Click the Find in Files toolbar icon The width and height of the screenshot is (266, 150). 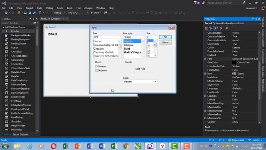(x=106, y=13)
